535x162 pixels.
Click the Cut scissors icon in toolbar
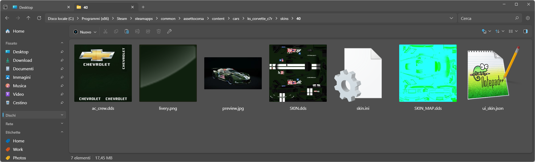point(105,32)
